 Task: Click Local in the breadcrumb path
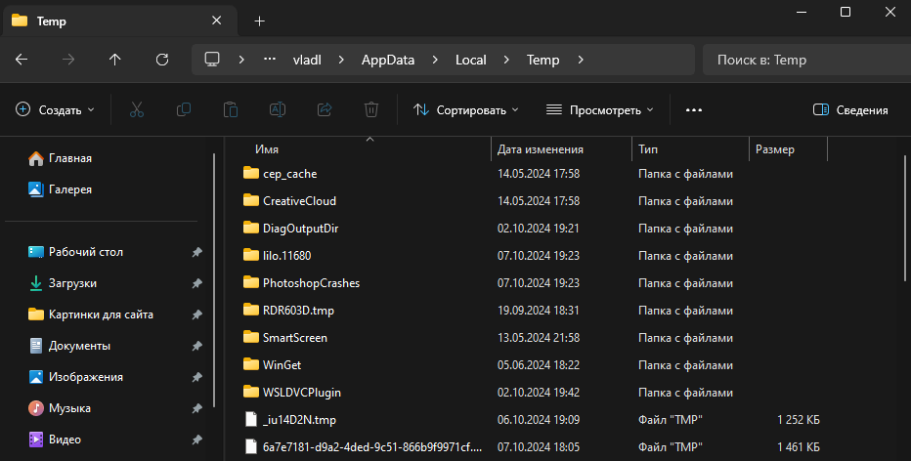pos(470,60)
